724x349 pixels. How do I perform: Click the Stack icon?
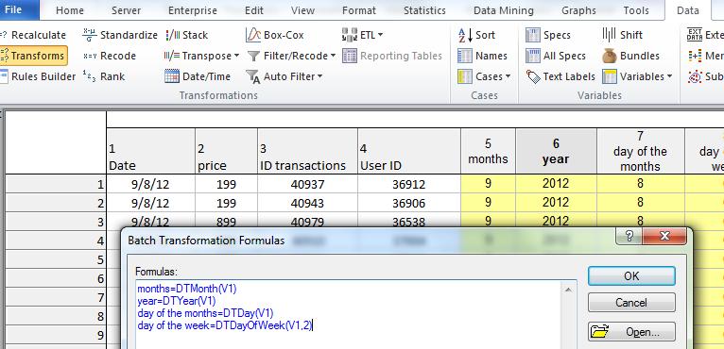tap(172, 35)
